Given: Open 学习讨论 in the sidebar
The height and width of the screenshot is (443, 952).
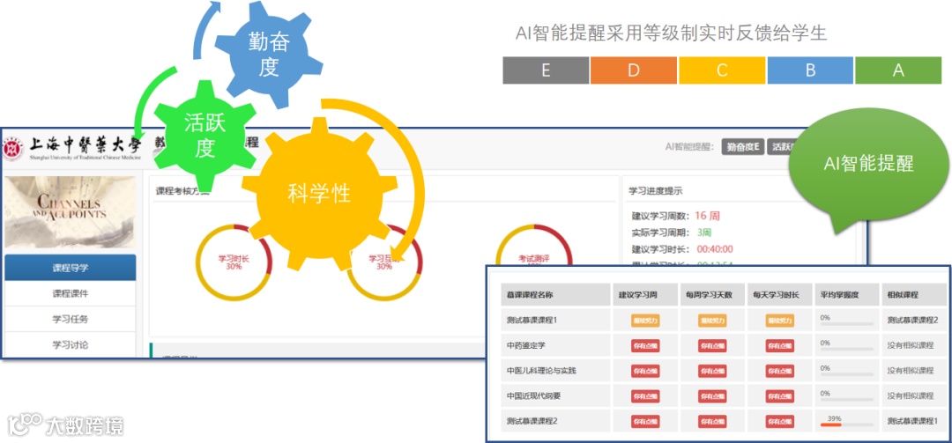Looking at the screenshot, I should [x=71, y=344].
